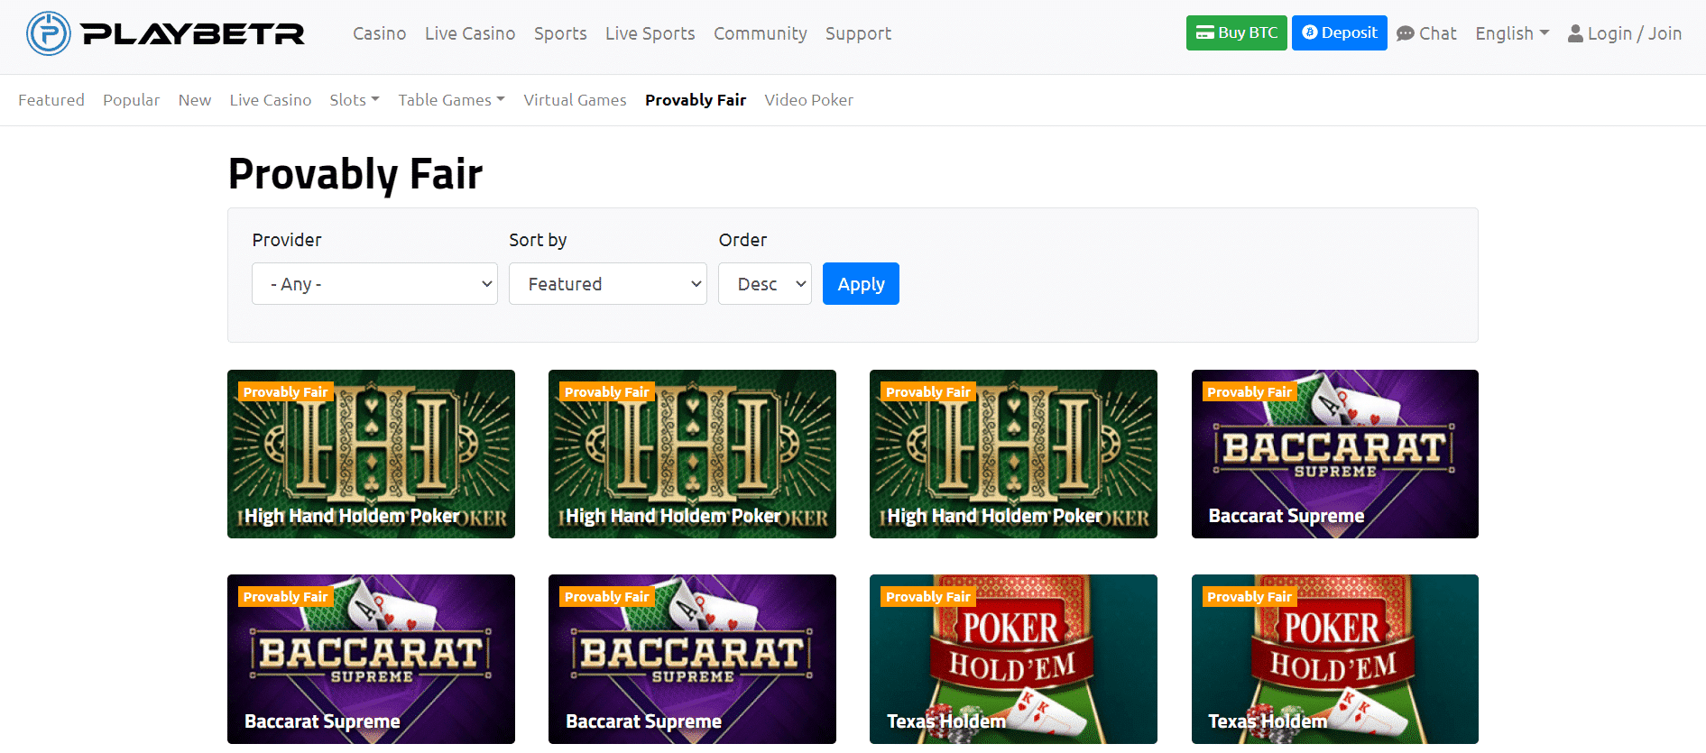Image resolution: width=1706 pixels, height=753 pixels.
Task: Open the top-row Baccarat Supreme game
Action: tap(1334, 454)
